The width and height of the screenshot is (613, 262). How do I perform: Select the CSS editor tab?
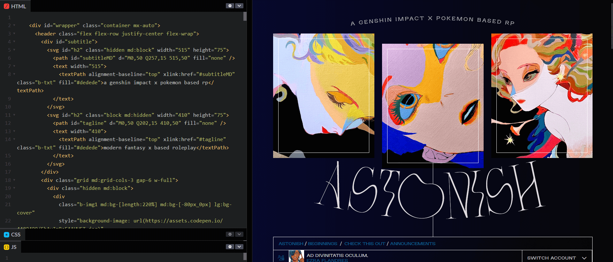[12, 235]
